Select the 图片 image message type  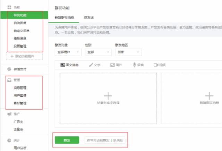116,65
